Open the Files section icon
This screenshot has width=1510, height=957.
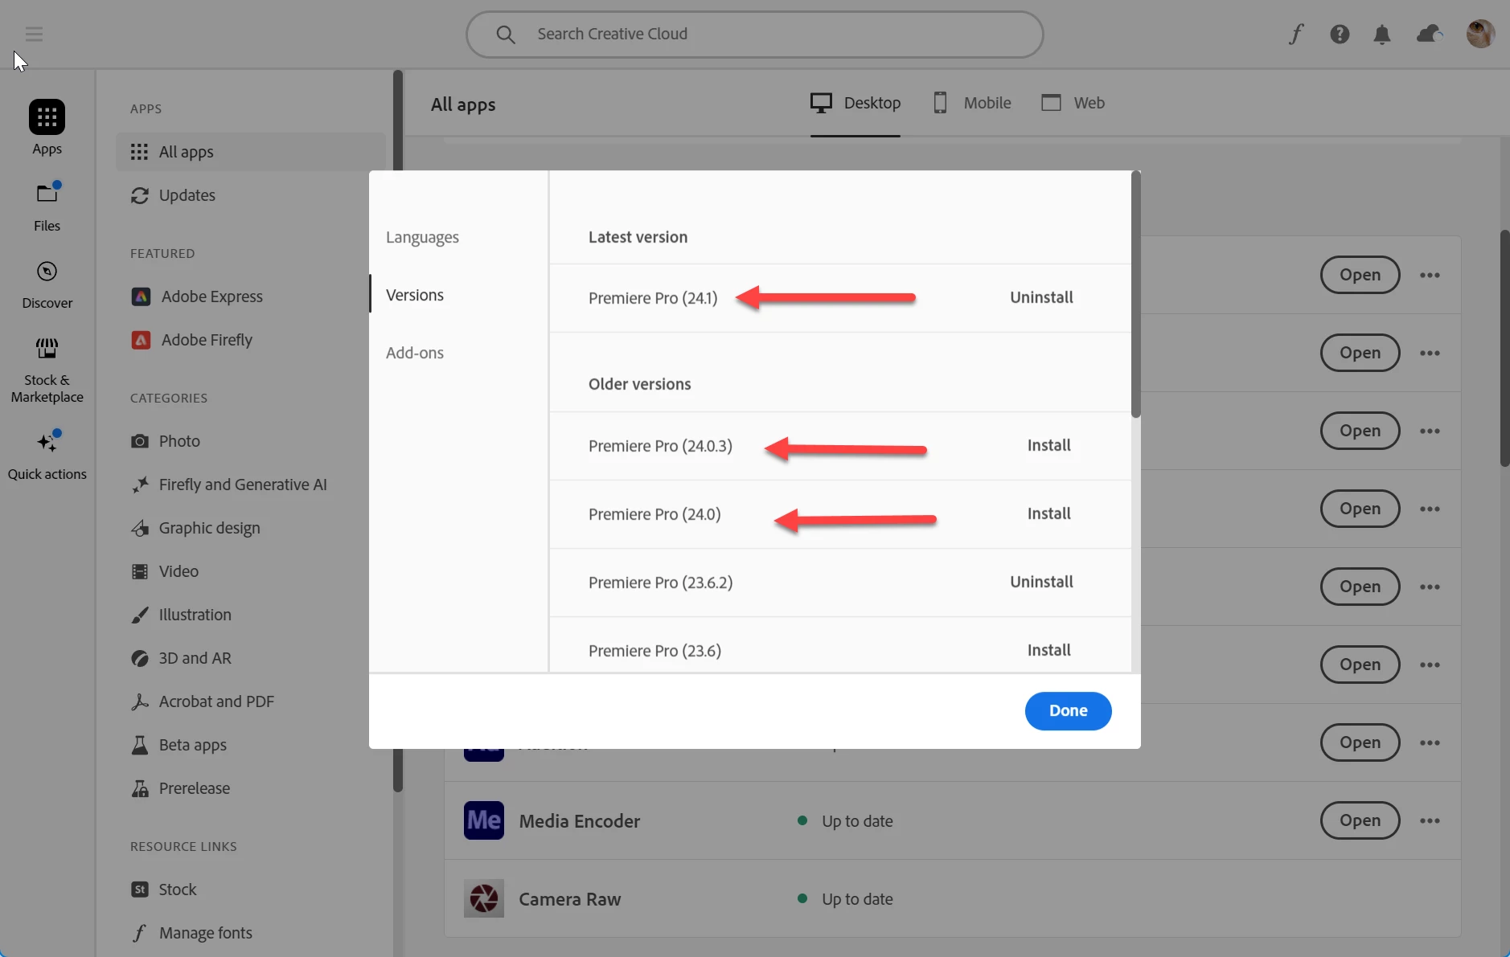tap(47, 193)
